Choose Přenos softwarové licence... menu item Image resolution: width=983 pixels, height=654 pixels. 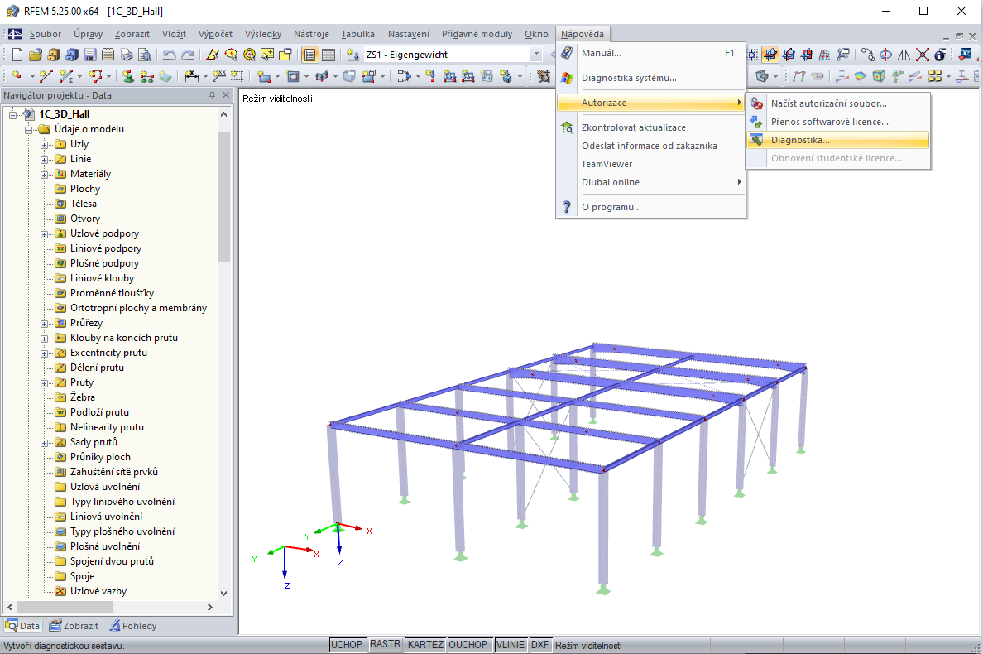tap(837, 122)
